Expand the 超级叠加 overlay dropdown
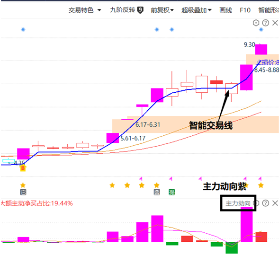The height and width of the screenshot is (255, 279). (197, 10)
